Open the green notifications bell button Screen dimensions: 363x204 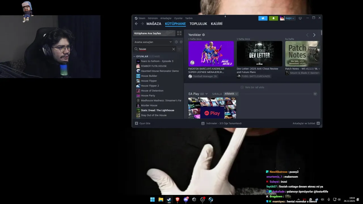click(273, 18)
